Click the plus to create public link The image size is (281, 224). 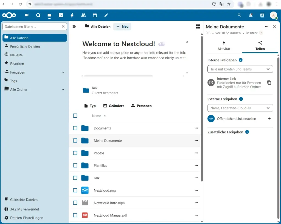point(269,119)
